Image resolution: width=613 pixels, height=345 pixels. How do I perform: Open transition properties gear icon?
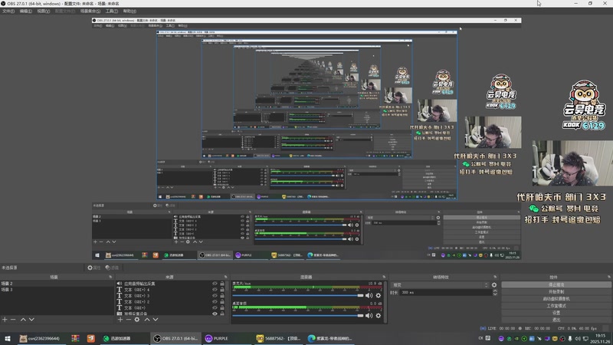(x=494, y=284)
